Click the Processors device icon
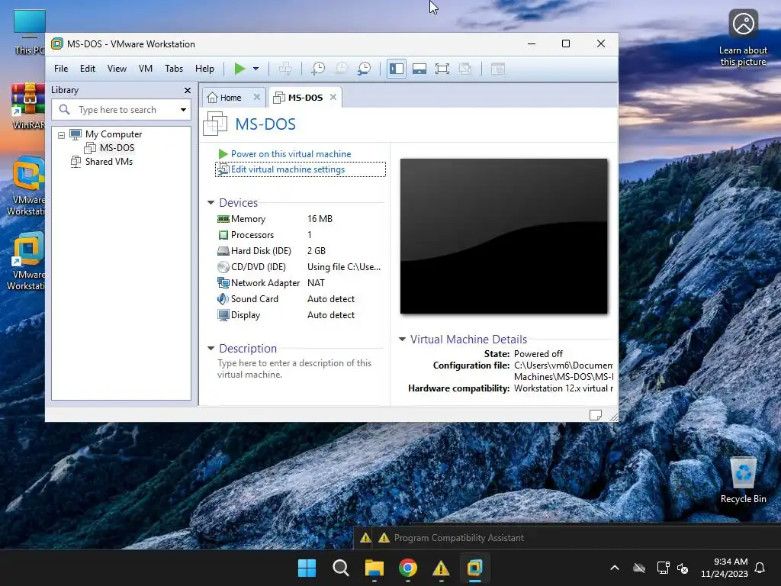This screenshot has height=586, width=781. [x=223, y=235]
